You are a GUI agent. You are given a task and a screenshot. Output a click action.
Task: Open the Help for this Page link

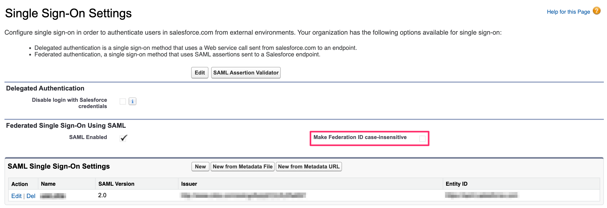click(x=568, y=12)
